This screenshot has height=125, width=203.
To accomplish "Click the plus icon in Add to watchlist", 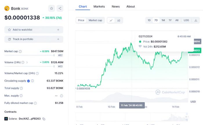I will click(58, 30).
